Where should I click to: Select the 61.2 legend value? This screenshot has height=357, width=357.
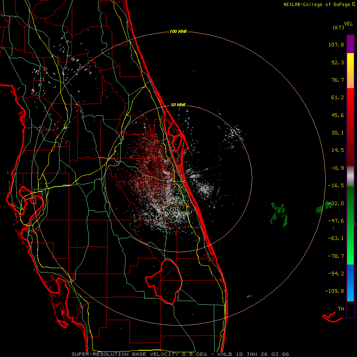(x=338, y=98)
